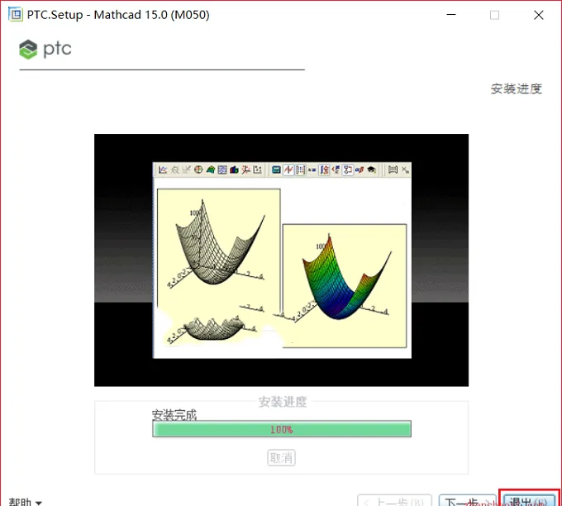This screenshot has height=506, width=562.
Task: Click the PTC.Setup window title icon
Action: click(x=16, y=14)
